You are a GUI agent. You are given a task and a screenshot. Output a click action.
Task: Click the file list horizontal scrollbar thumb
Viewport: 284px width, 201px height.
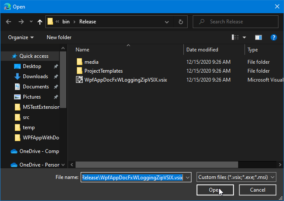[157, 165]
